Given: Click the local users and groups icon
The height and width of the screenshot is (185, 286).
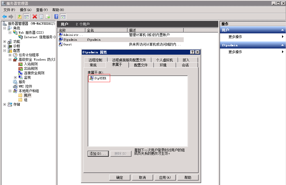Looking at the screenshot, I should pyautogui.click(x=15, y=91).
